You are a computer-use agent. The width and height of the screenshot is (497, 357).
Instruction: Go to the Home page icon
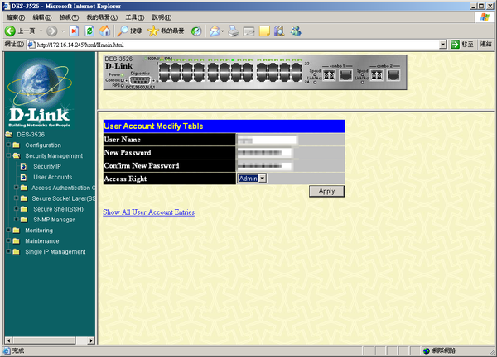tap(105, 31)
